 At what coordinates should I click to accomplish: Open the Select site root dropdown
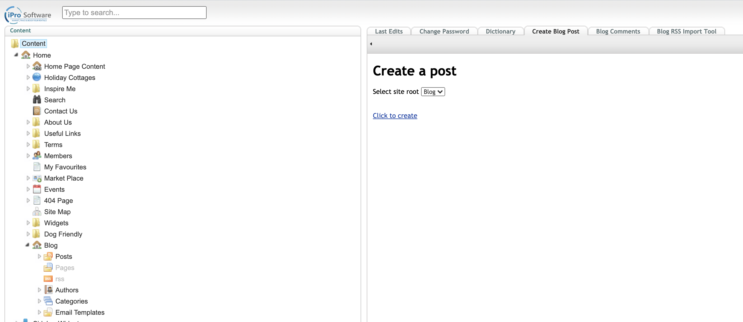(x=433, y=92)
